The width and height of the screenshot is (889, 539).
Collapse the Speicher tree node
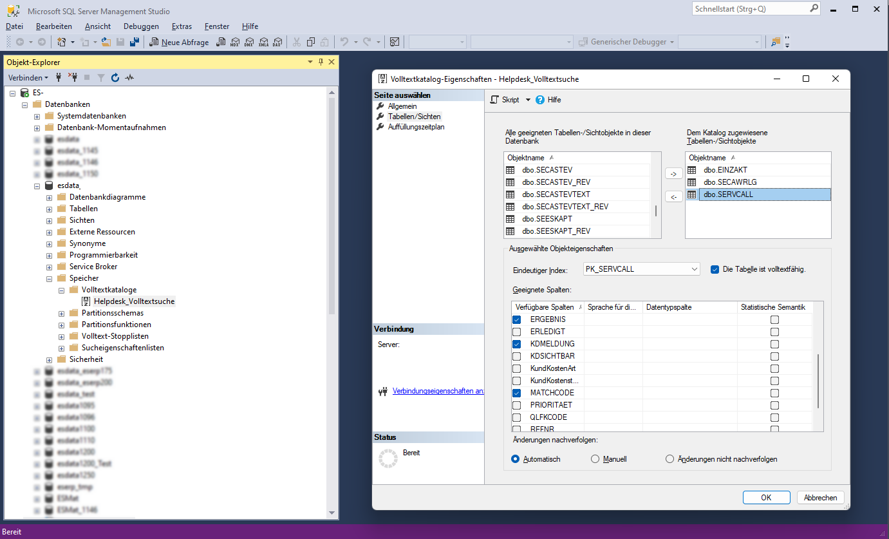pos(50,278)
